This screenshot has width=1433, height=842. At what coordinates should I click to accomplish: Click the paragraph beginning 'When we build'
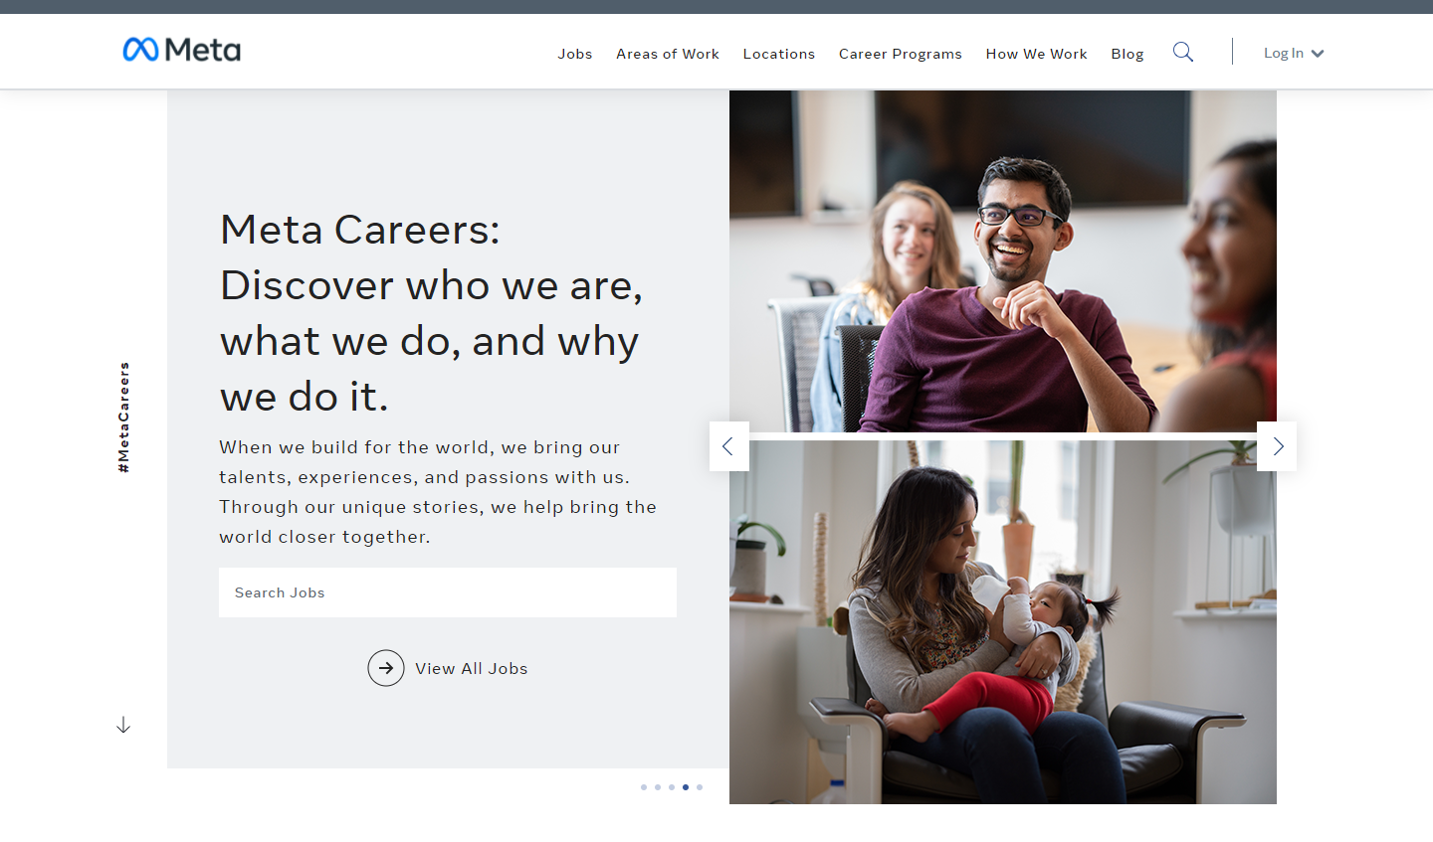pyautogui.click(x=438, y=492)
